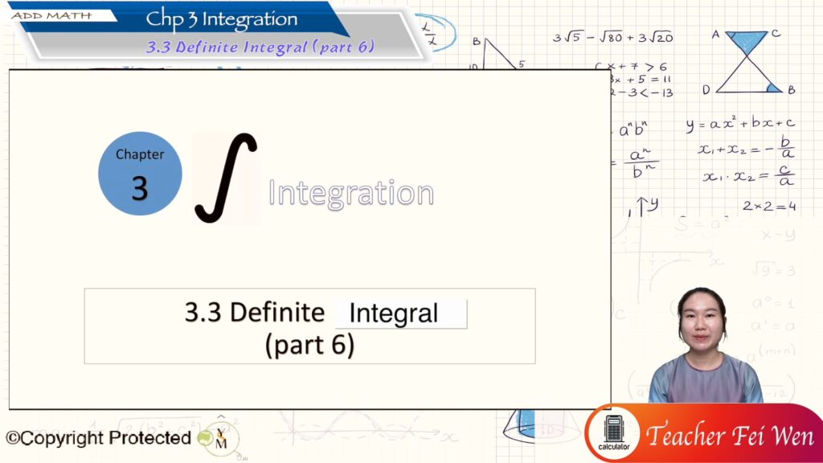Select the Chp 3 Integration title banner

pyautogui.click(x=222, y=19)
